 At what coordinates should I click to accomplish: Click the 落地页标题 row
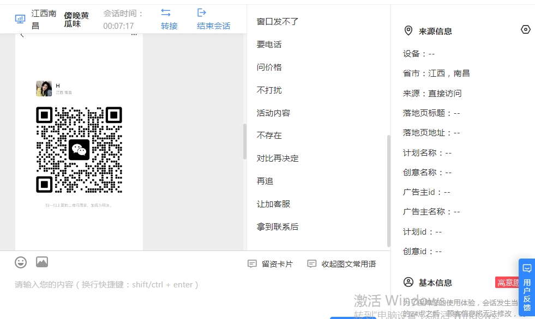(431, 113)
